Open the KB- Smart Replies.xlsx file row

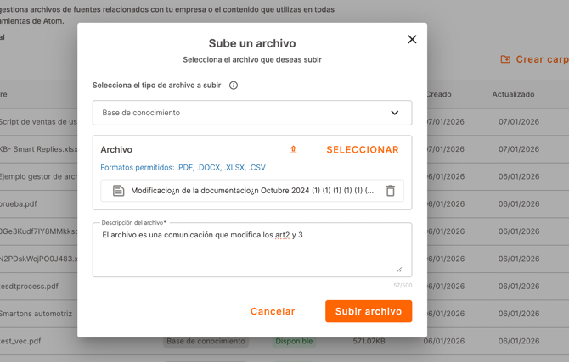pos(38,149)
